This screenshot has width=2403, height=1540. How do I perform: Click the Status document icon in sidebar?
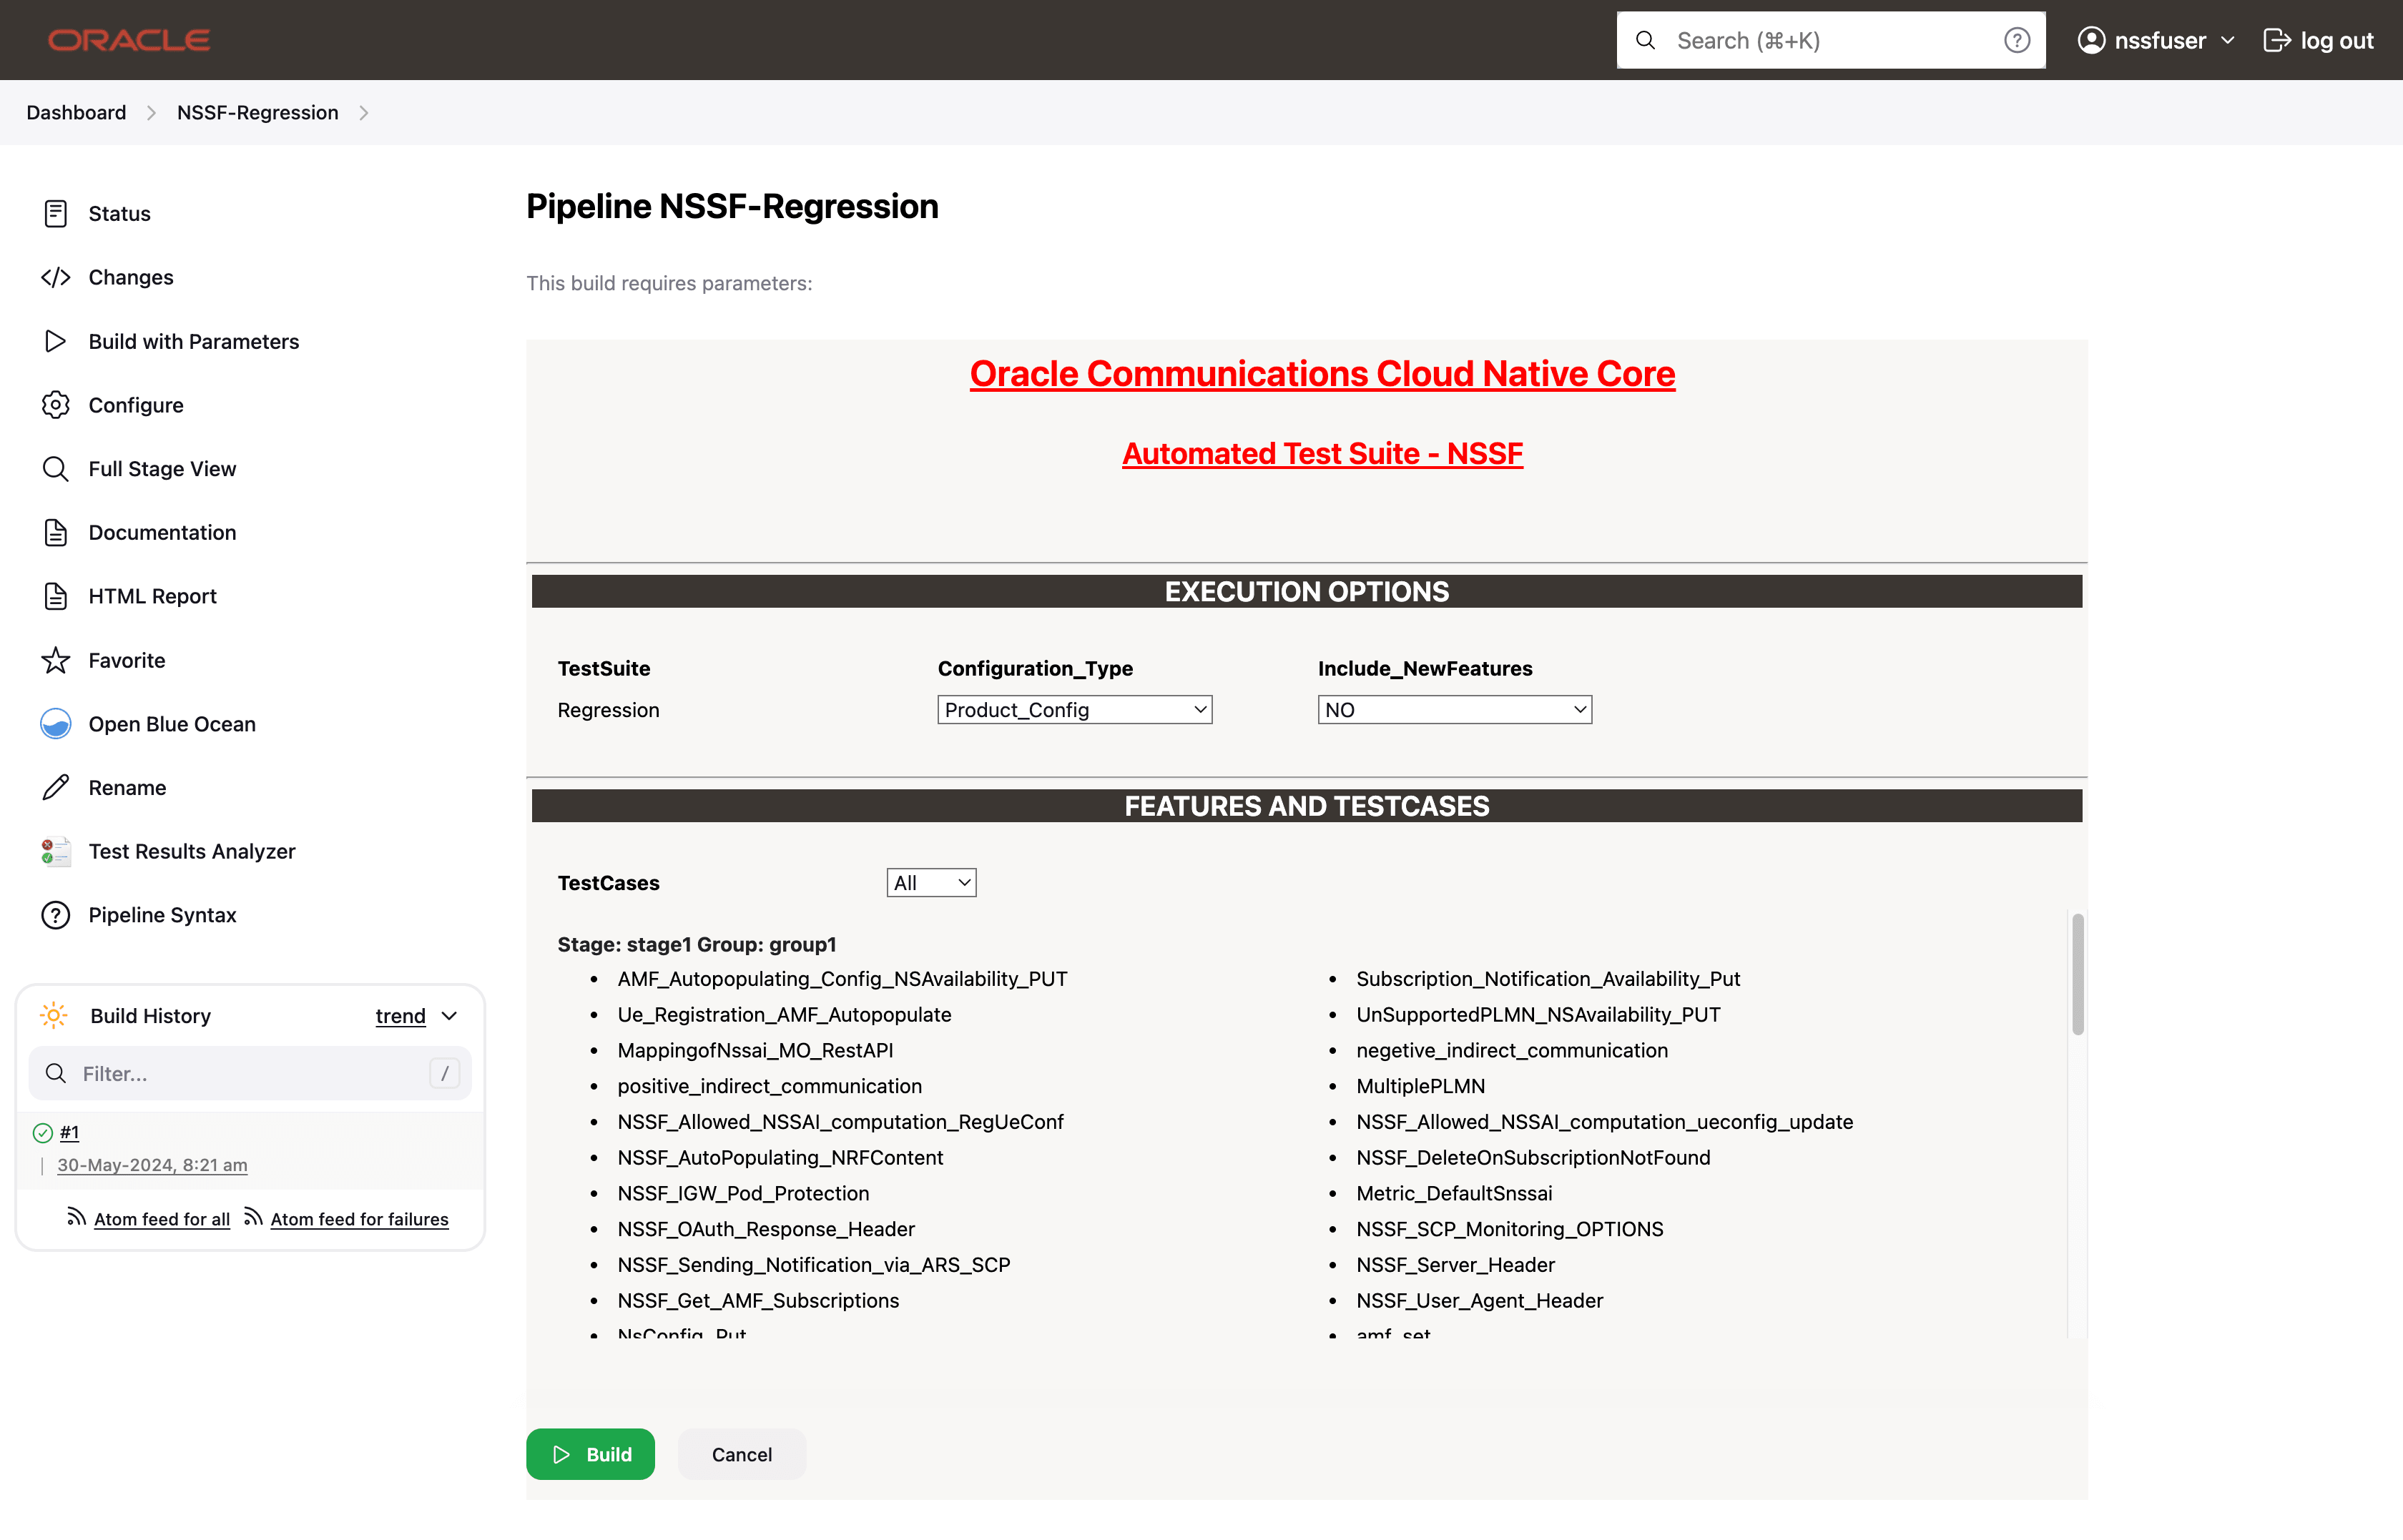[55, 213]
